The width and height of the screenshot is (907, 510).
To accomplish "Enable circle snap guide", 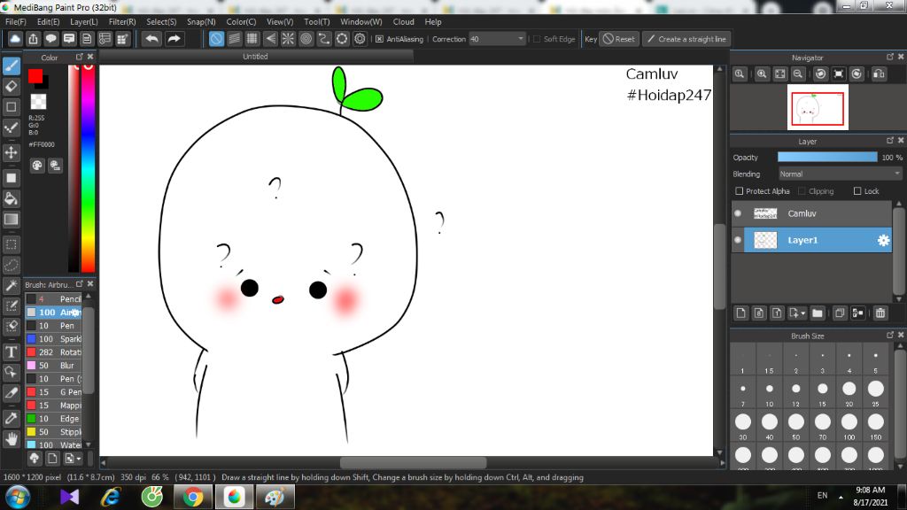I will (x=306, y=39).
